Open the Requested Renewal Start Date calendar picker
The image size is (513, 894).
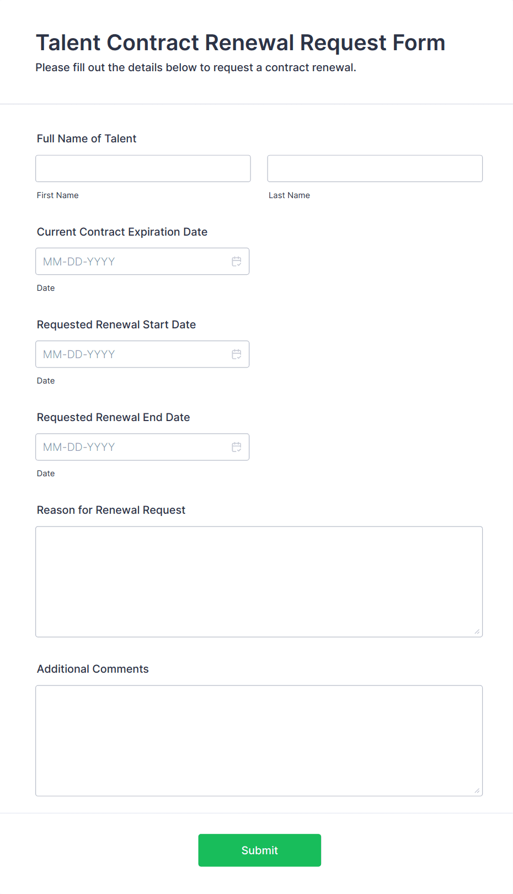237,354
